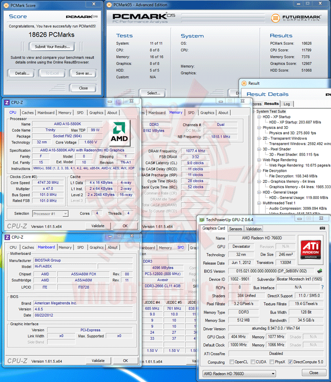Click the Futuremark Corporation logo
331x382 pixels.
296,18
